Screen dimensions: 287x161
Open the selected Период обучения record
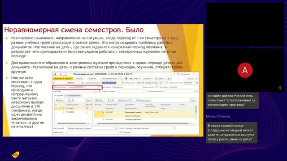99,87
